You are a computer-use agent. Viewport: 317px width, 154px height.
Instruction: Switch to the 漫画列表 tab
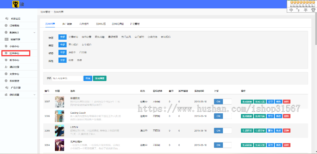click(50, 24)
